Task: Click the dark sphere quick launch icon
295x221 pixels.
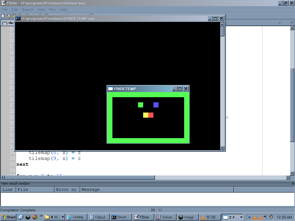Action: pyautogui.click(x=28, y=217)
